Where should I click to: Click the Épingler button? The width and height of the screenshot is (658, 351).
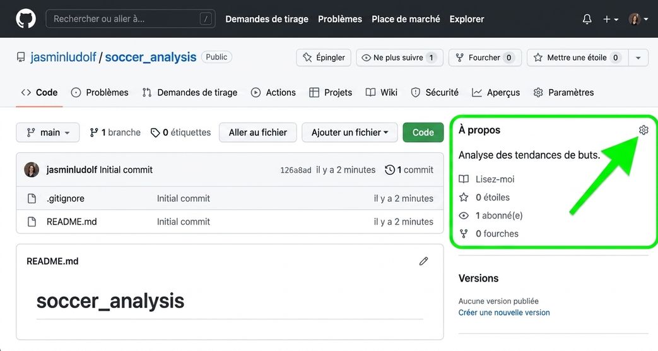coord(324,57)
